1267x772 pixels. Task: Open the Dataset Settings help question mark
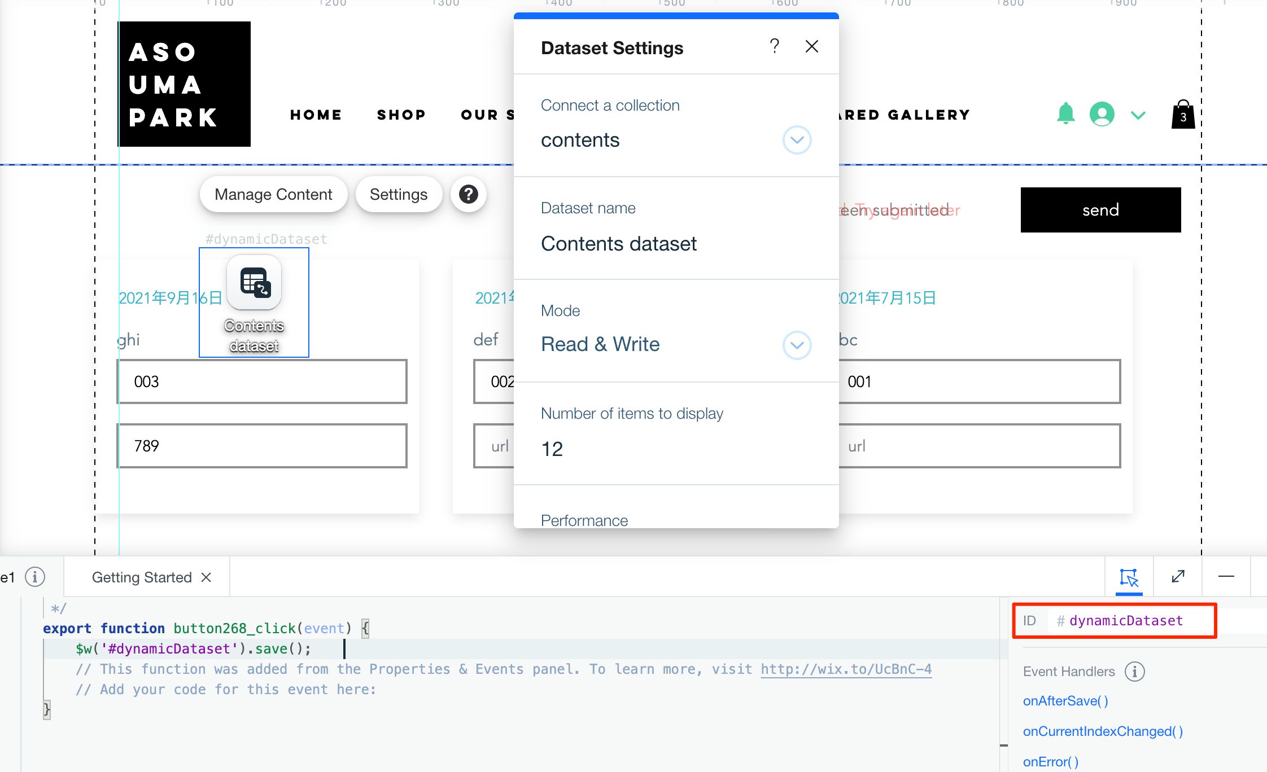(x=775, y=46)
